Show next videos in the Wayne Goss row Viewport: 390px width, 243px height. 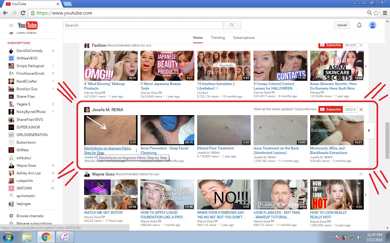pyautogui.click(x=366, y=195)
